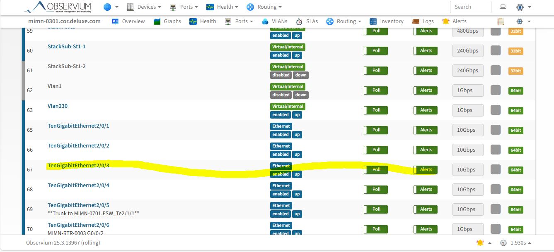Click the SLAs stopwatch icon
554x252 pixels.
pyautogui.click(x=299, y=21)
